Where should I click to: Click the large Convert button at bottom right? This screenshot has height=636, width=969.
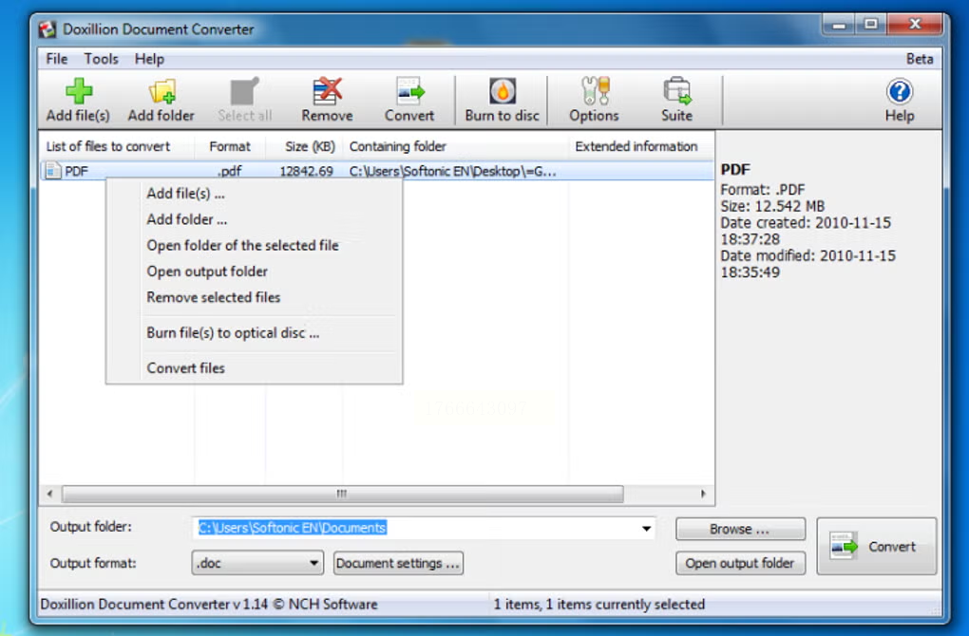click(876, 547)
